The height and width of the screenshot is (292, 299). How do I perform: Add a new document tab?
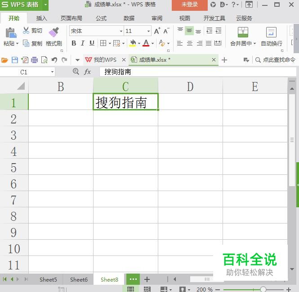point(224,60)
